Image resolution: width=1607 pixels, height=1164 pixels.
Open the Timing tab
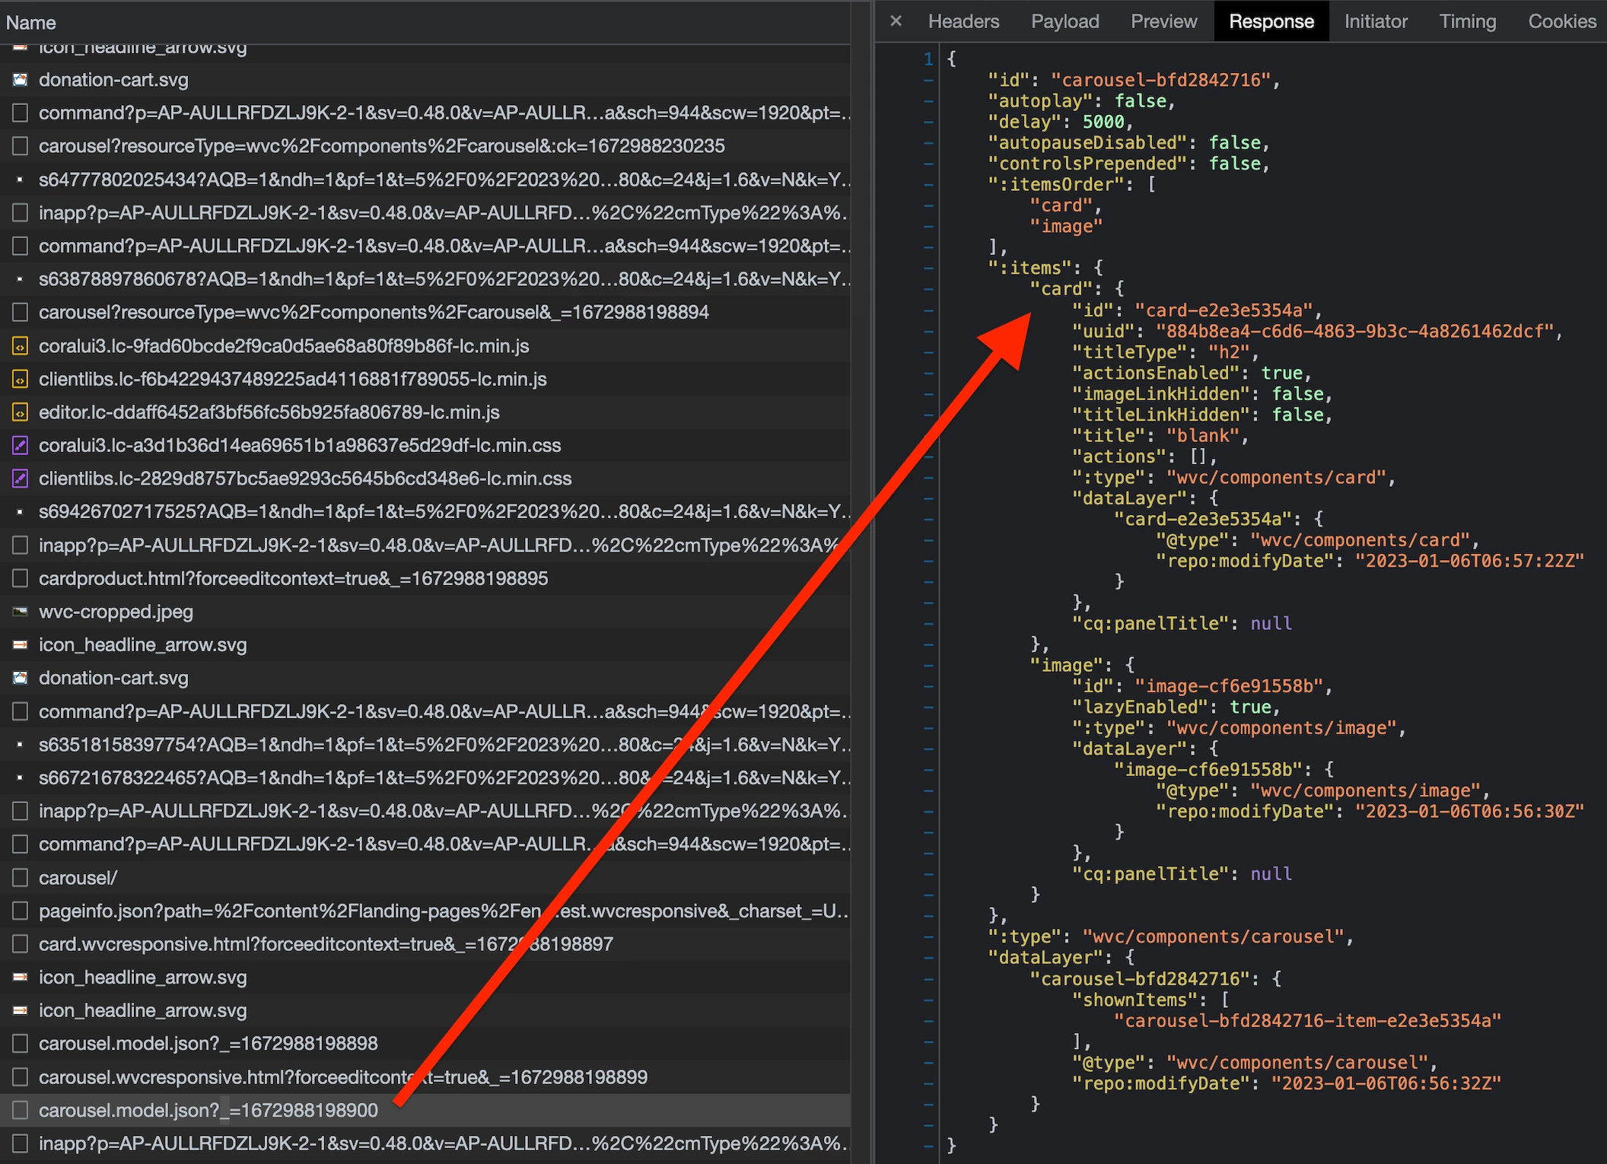1467,21
